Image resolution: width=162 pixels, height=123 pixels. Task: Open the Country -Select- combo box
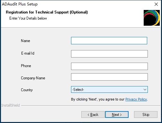[109, 89]
